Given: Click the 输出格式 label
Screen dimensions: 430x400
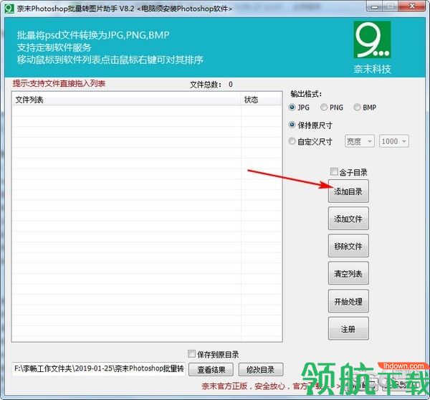Looking at the screenshot, I should click(x=306, y=94).
